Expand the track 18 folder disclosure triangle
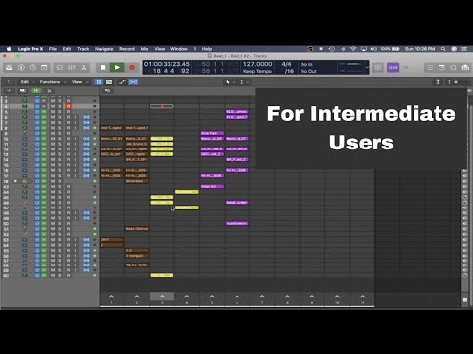 (x=15, y=181)
